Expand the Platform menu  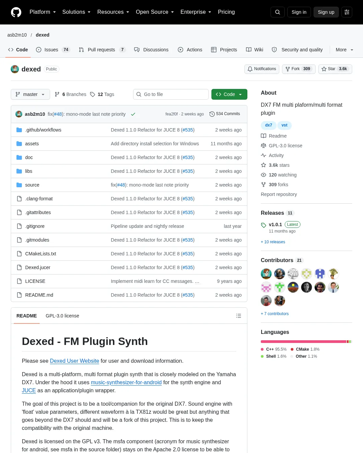(42, 12)
